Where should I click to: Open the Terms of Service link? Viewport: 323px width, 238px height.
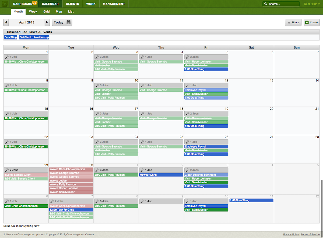pyautogui.click(x=310, y=234)
